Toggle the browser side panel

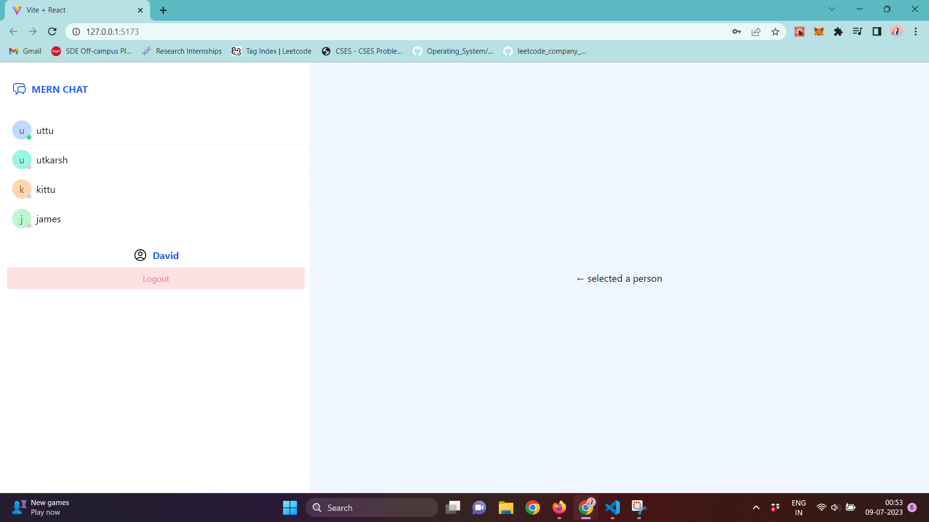click(877, 32)
